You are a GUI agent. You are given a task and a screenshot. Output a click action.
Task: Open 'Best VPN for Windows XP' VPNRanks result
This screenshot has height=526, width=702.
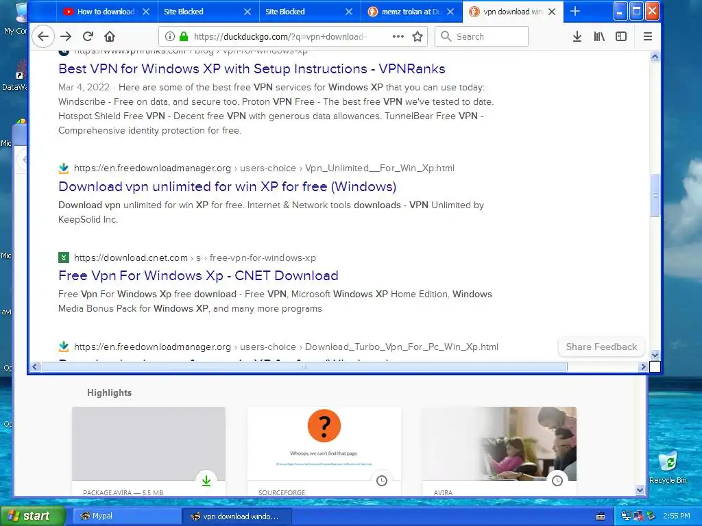[252, 69]
